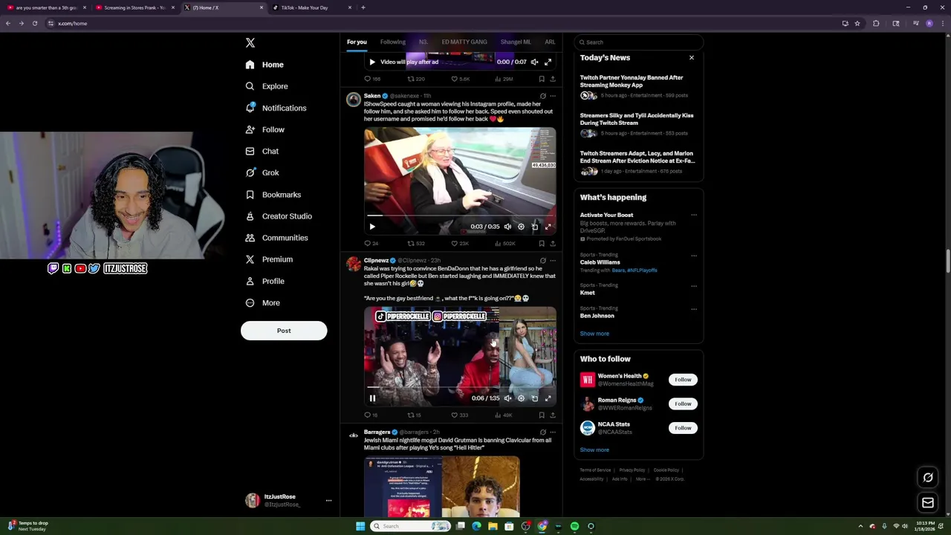Close the Today's News panel
Image resolution: width=951 pixels, height=535 pixels.
(x=692, y=57)
